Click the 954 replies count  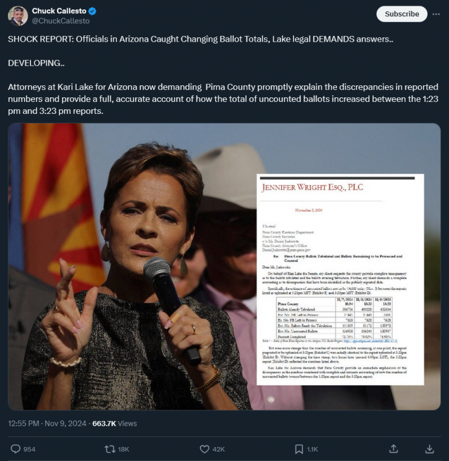(x=29, y=449)
